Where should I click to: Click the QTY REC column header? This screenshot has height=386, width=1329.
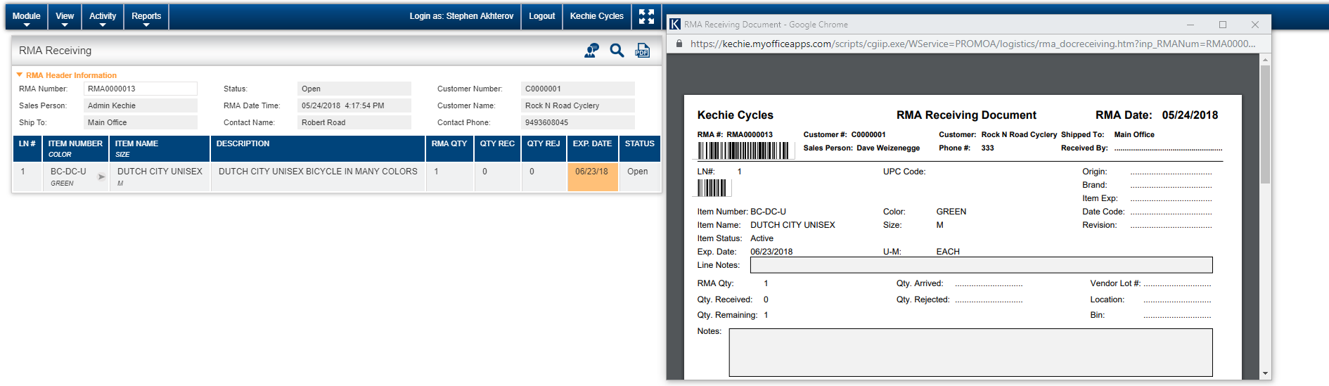click(x=497, y=148)
